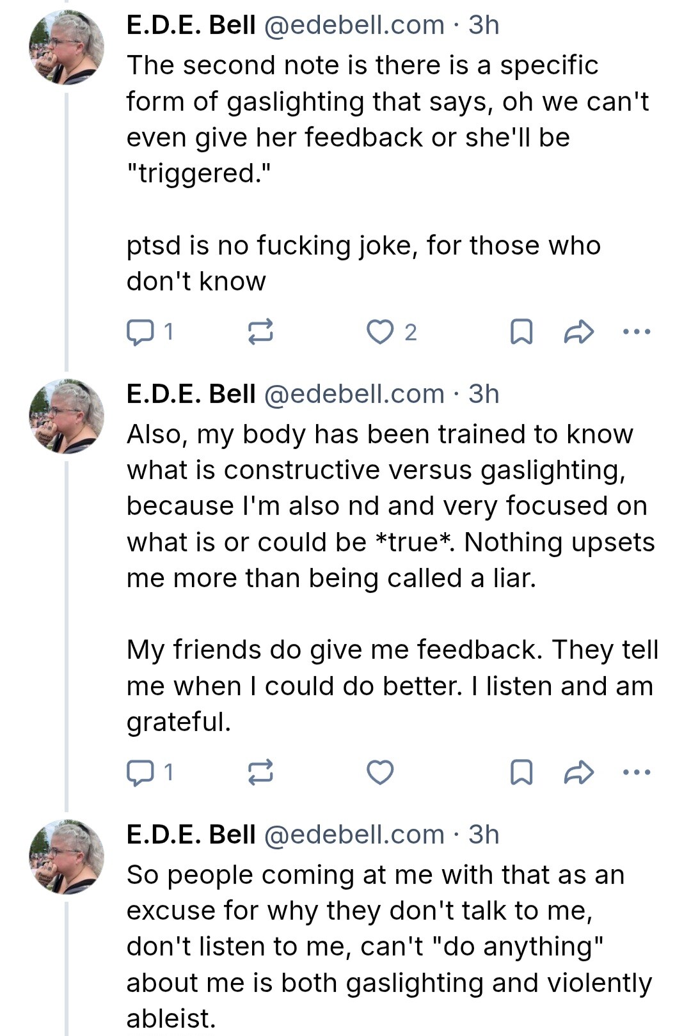This screenshot has width=691, height=1036.
Task: Repost the "My friends do give me feedback" post
Action: click(260, 773)
